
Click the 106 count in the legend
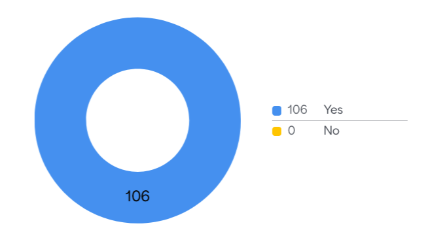[297, 110]
